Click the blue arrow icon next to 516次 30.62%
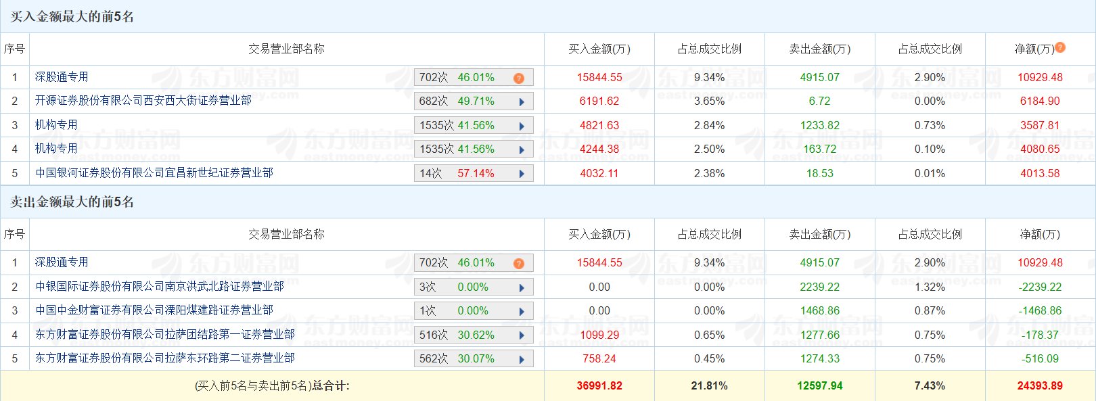Screen dimensions: 1096x401 click(x=522, y=335)
